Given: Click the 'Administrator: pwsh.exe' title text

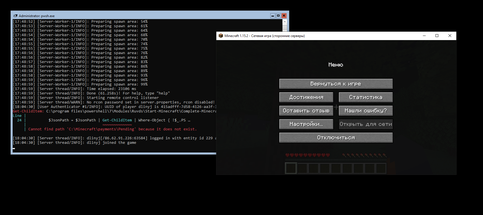Looking at the screenshot, I should [x=37, y=16].
